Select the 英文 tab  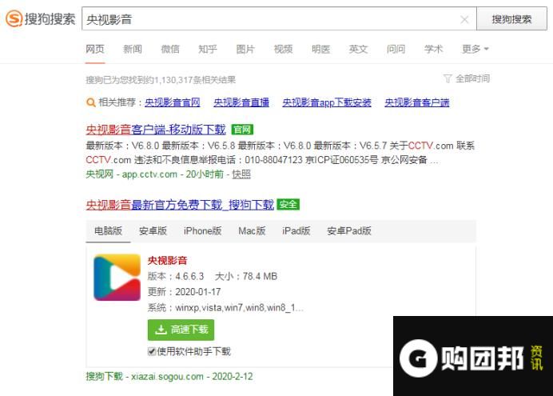(358, 49)
